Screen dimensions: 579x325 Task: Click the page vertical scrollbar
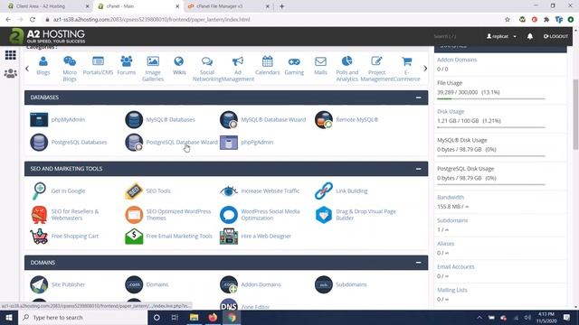(x=575, y=115)
